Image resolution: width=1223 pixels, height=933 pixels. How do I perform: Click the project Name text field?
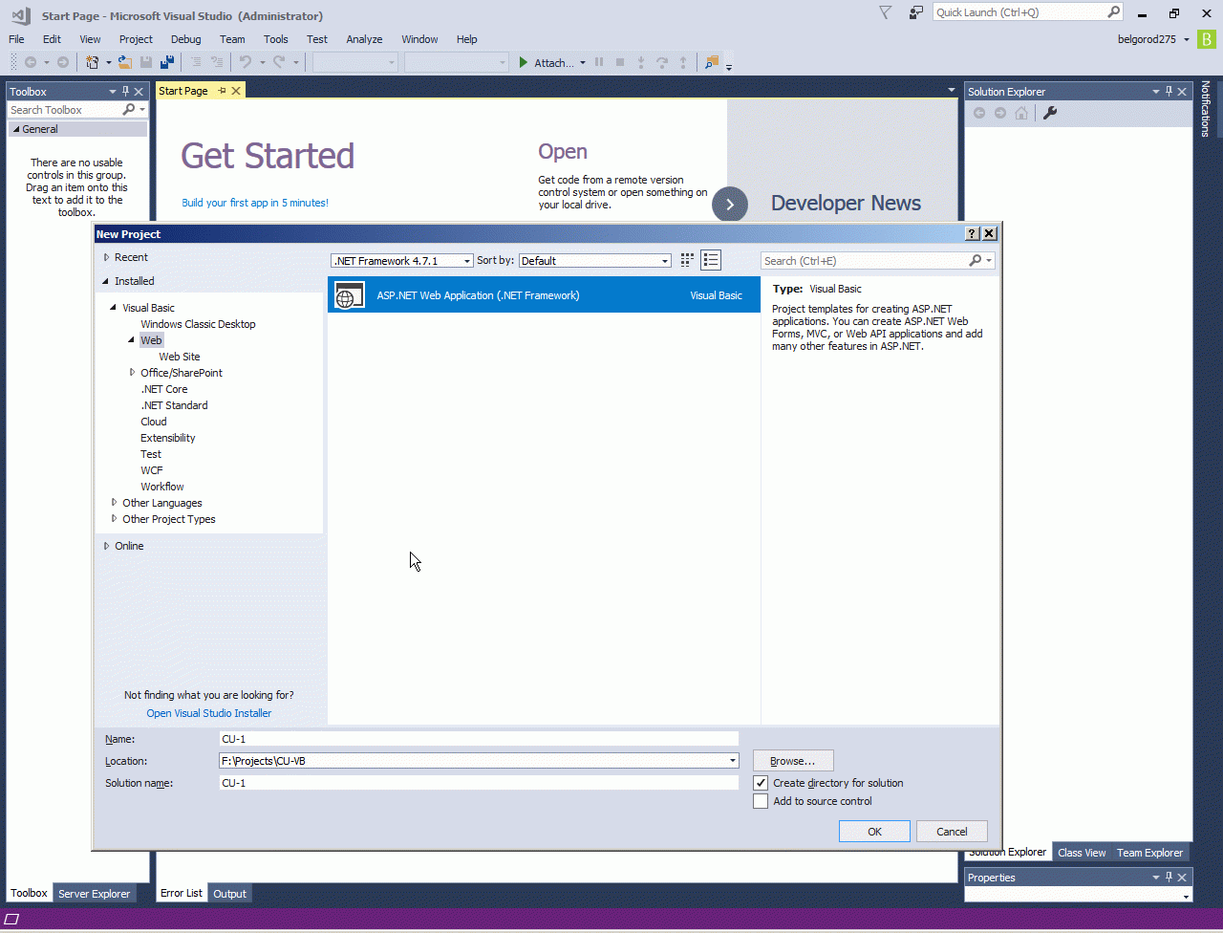point(479,739)
